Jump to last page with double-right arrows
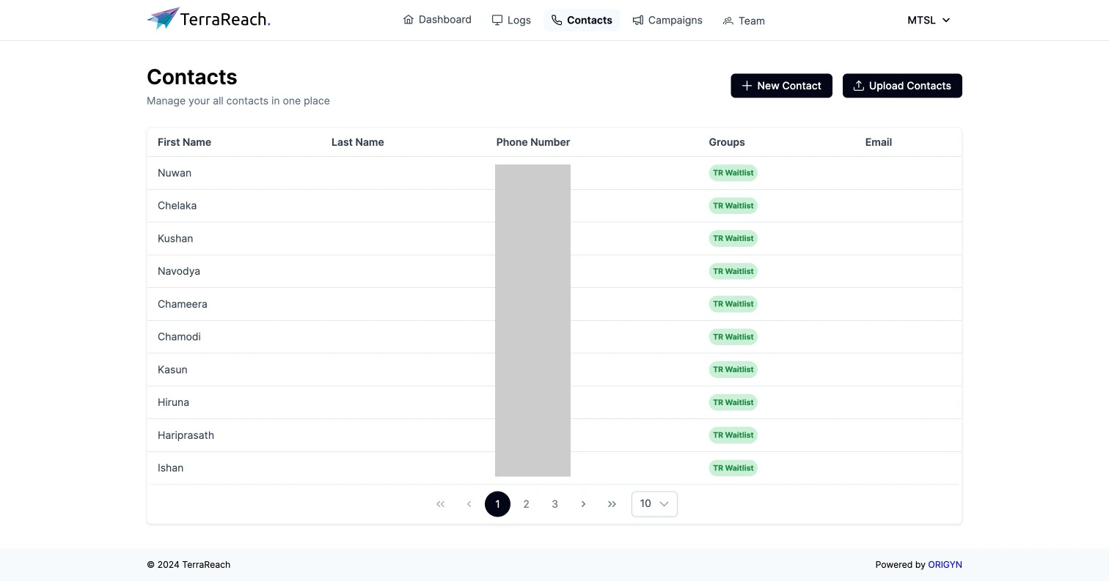Screen dimensions: 1109x581 click(x=612, y=504)
